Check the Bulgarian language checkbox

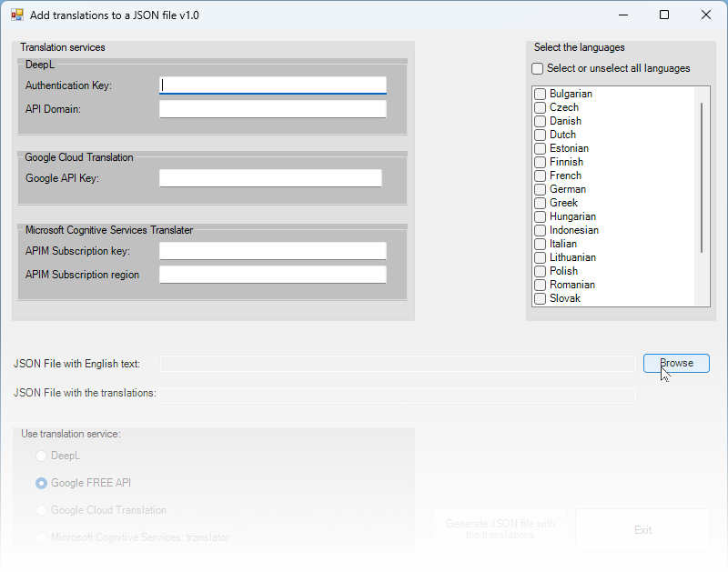(x=541, y=95)
